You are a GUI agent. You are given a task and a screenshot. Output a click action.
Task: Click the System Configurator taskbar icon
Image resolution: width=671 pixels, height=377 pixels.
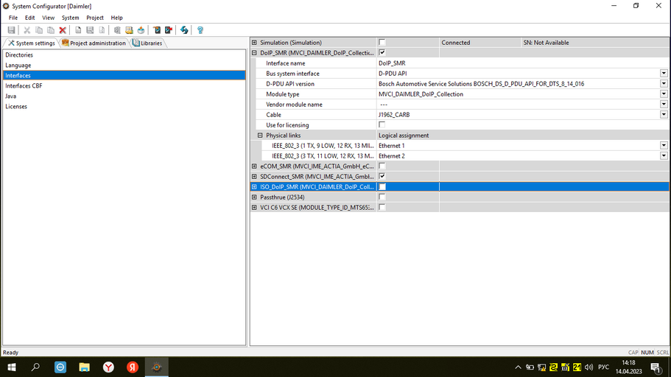(x=157, y=367)
